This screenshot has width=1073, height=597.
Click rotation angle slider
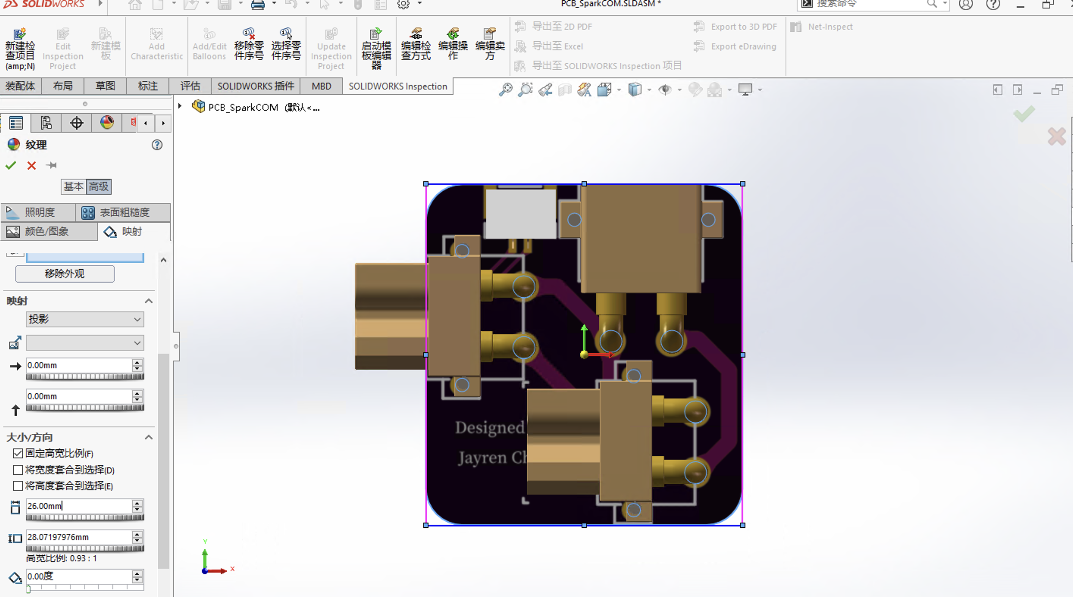(x=85, y=588)
